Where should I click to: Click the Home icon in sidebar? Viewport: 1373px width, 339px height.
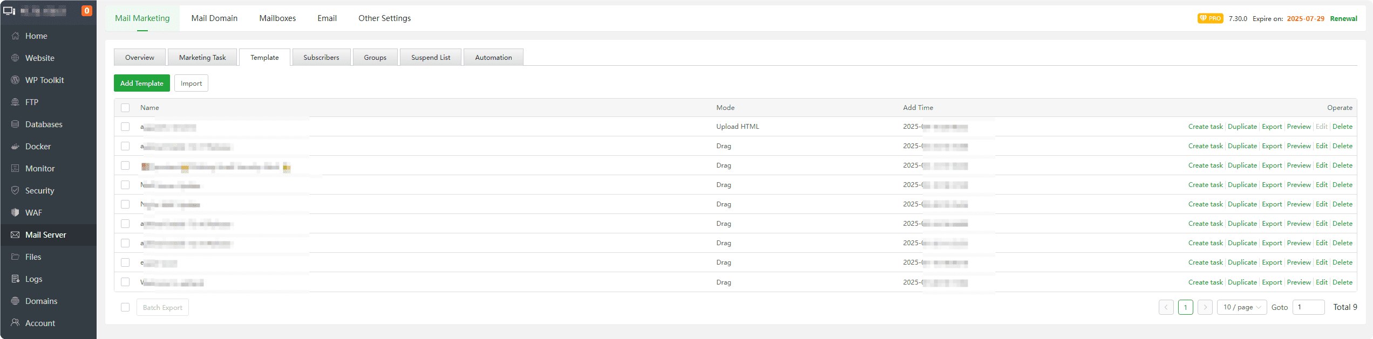(15, 36)
